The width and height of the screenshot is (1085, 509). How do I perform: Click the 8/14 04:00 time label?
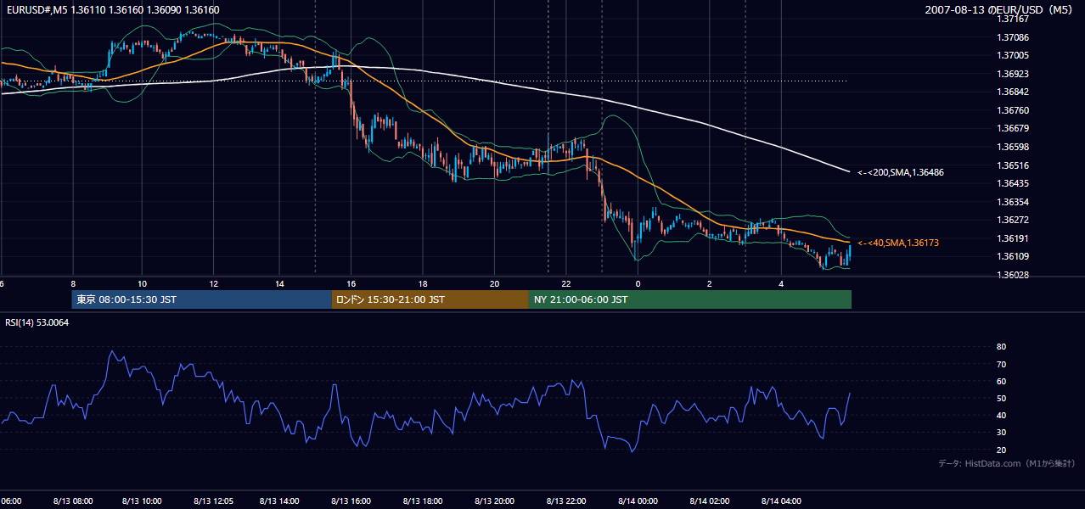tap(782, 501)
